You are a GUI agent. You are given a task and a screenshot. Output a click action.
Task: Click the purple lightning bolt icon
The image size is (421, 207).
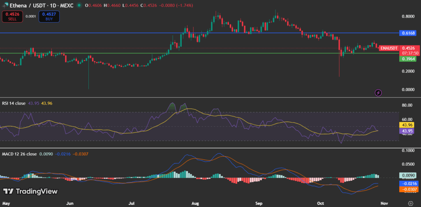coord(378,93)
